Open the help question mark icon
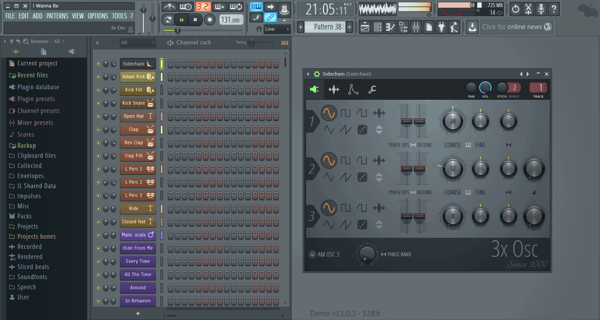The image size is (600, 320). click(x=554, y=8)
